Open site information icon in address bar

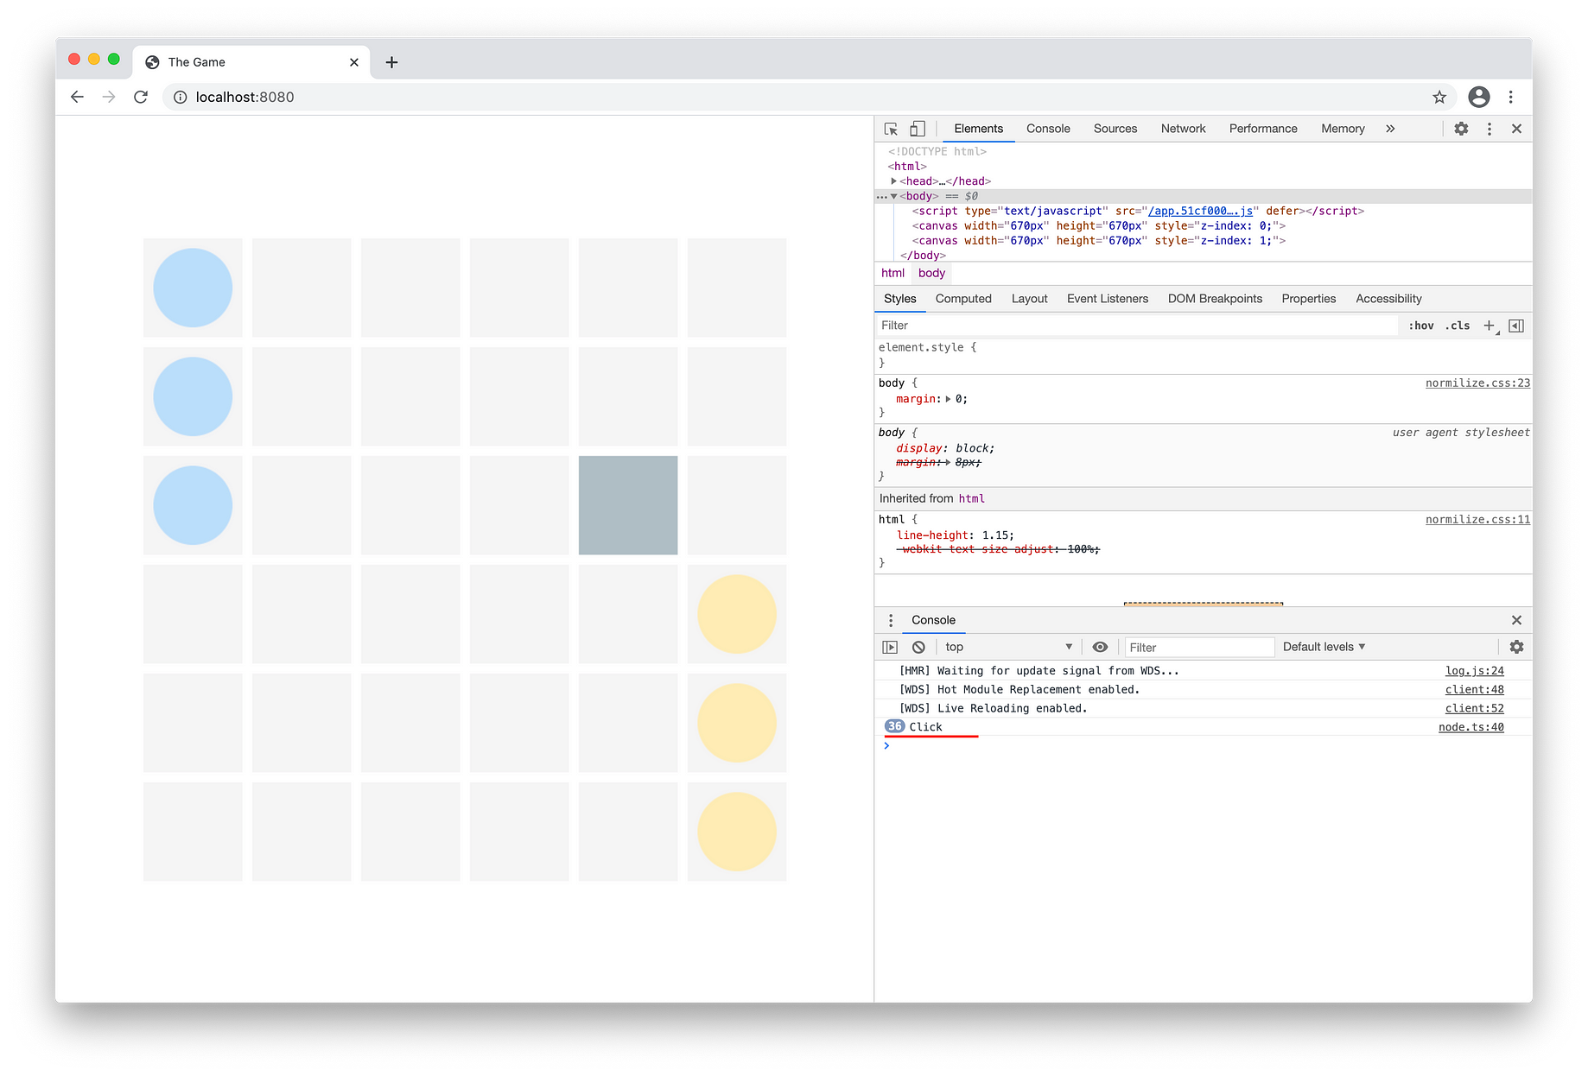click(x=181, y=98)
